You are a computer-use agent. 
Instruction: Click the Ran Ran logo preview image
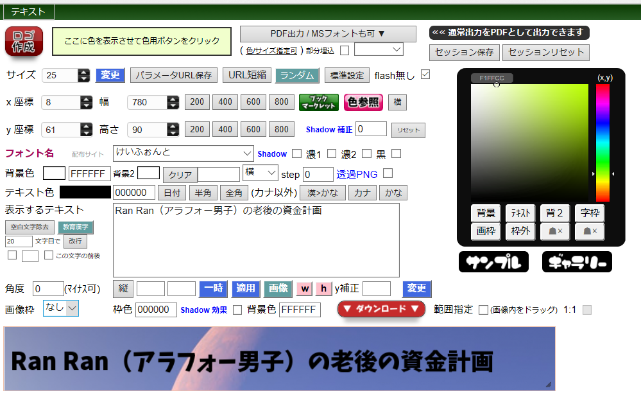tap(279, 358)
